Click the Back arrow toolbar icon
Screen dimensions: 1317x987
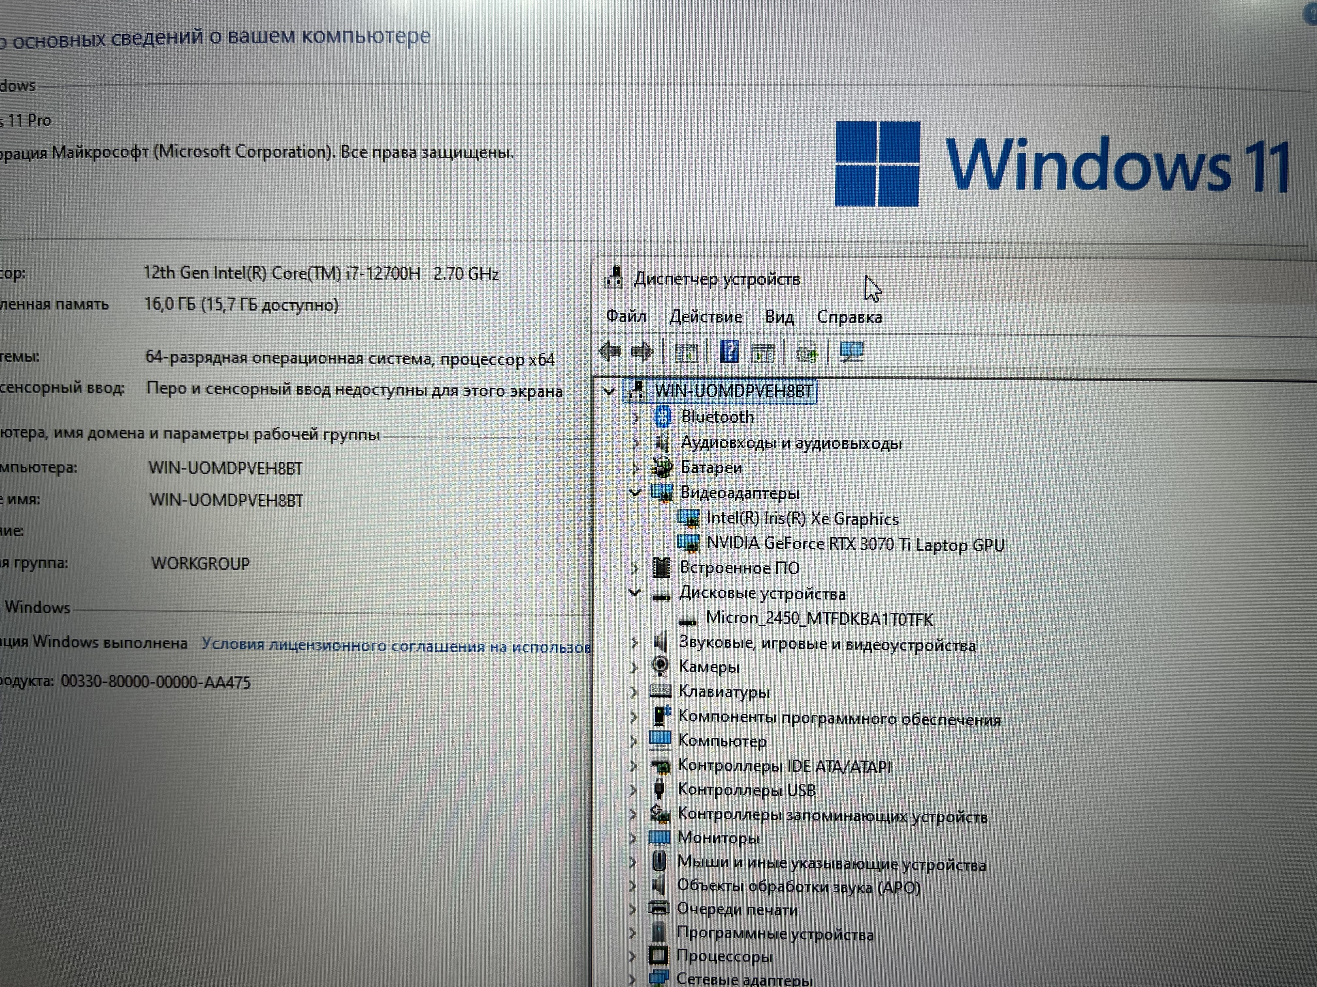pos(610,352)
